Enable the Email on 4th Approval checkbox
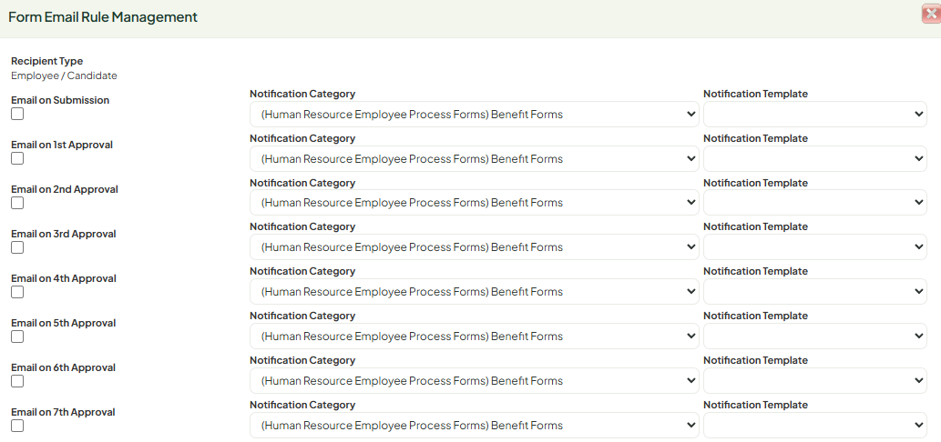The height and width of the screenshot is (442, 941). [x=17, y=292]
